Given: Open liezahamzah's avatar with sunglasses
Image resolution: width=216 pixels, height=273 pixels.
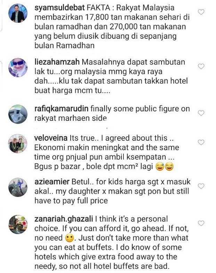Looking at the screenshot, I should click(18, 68).
